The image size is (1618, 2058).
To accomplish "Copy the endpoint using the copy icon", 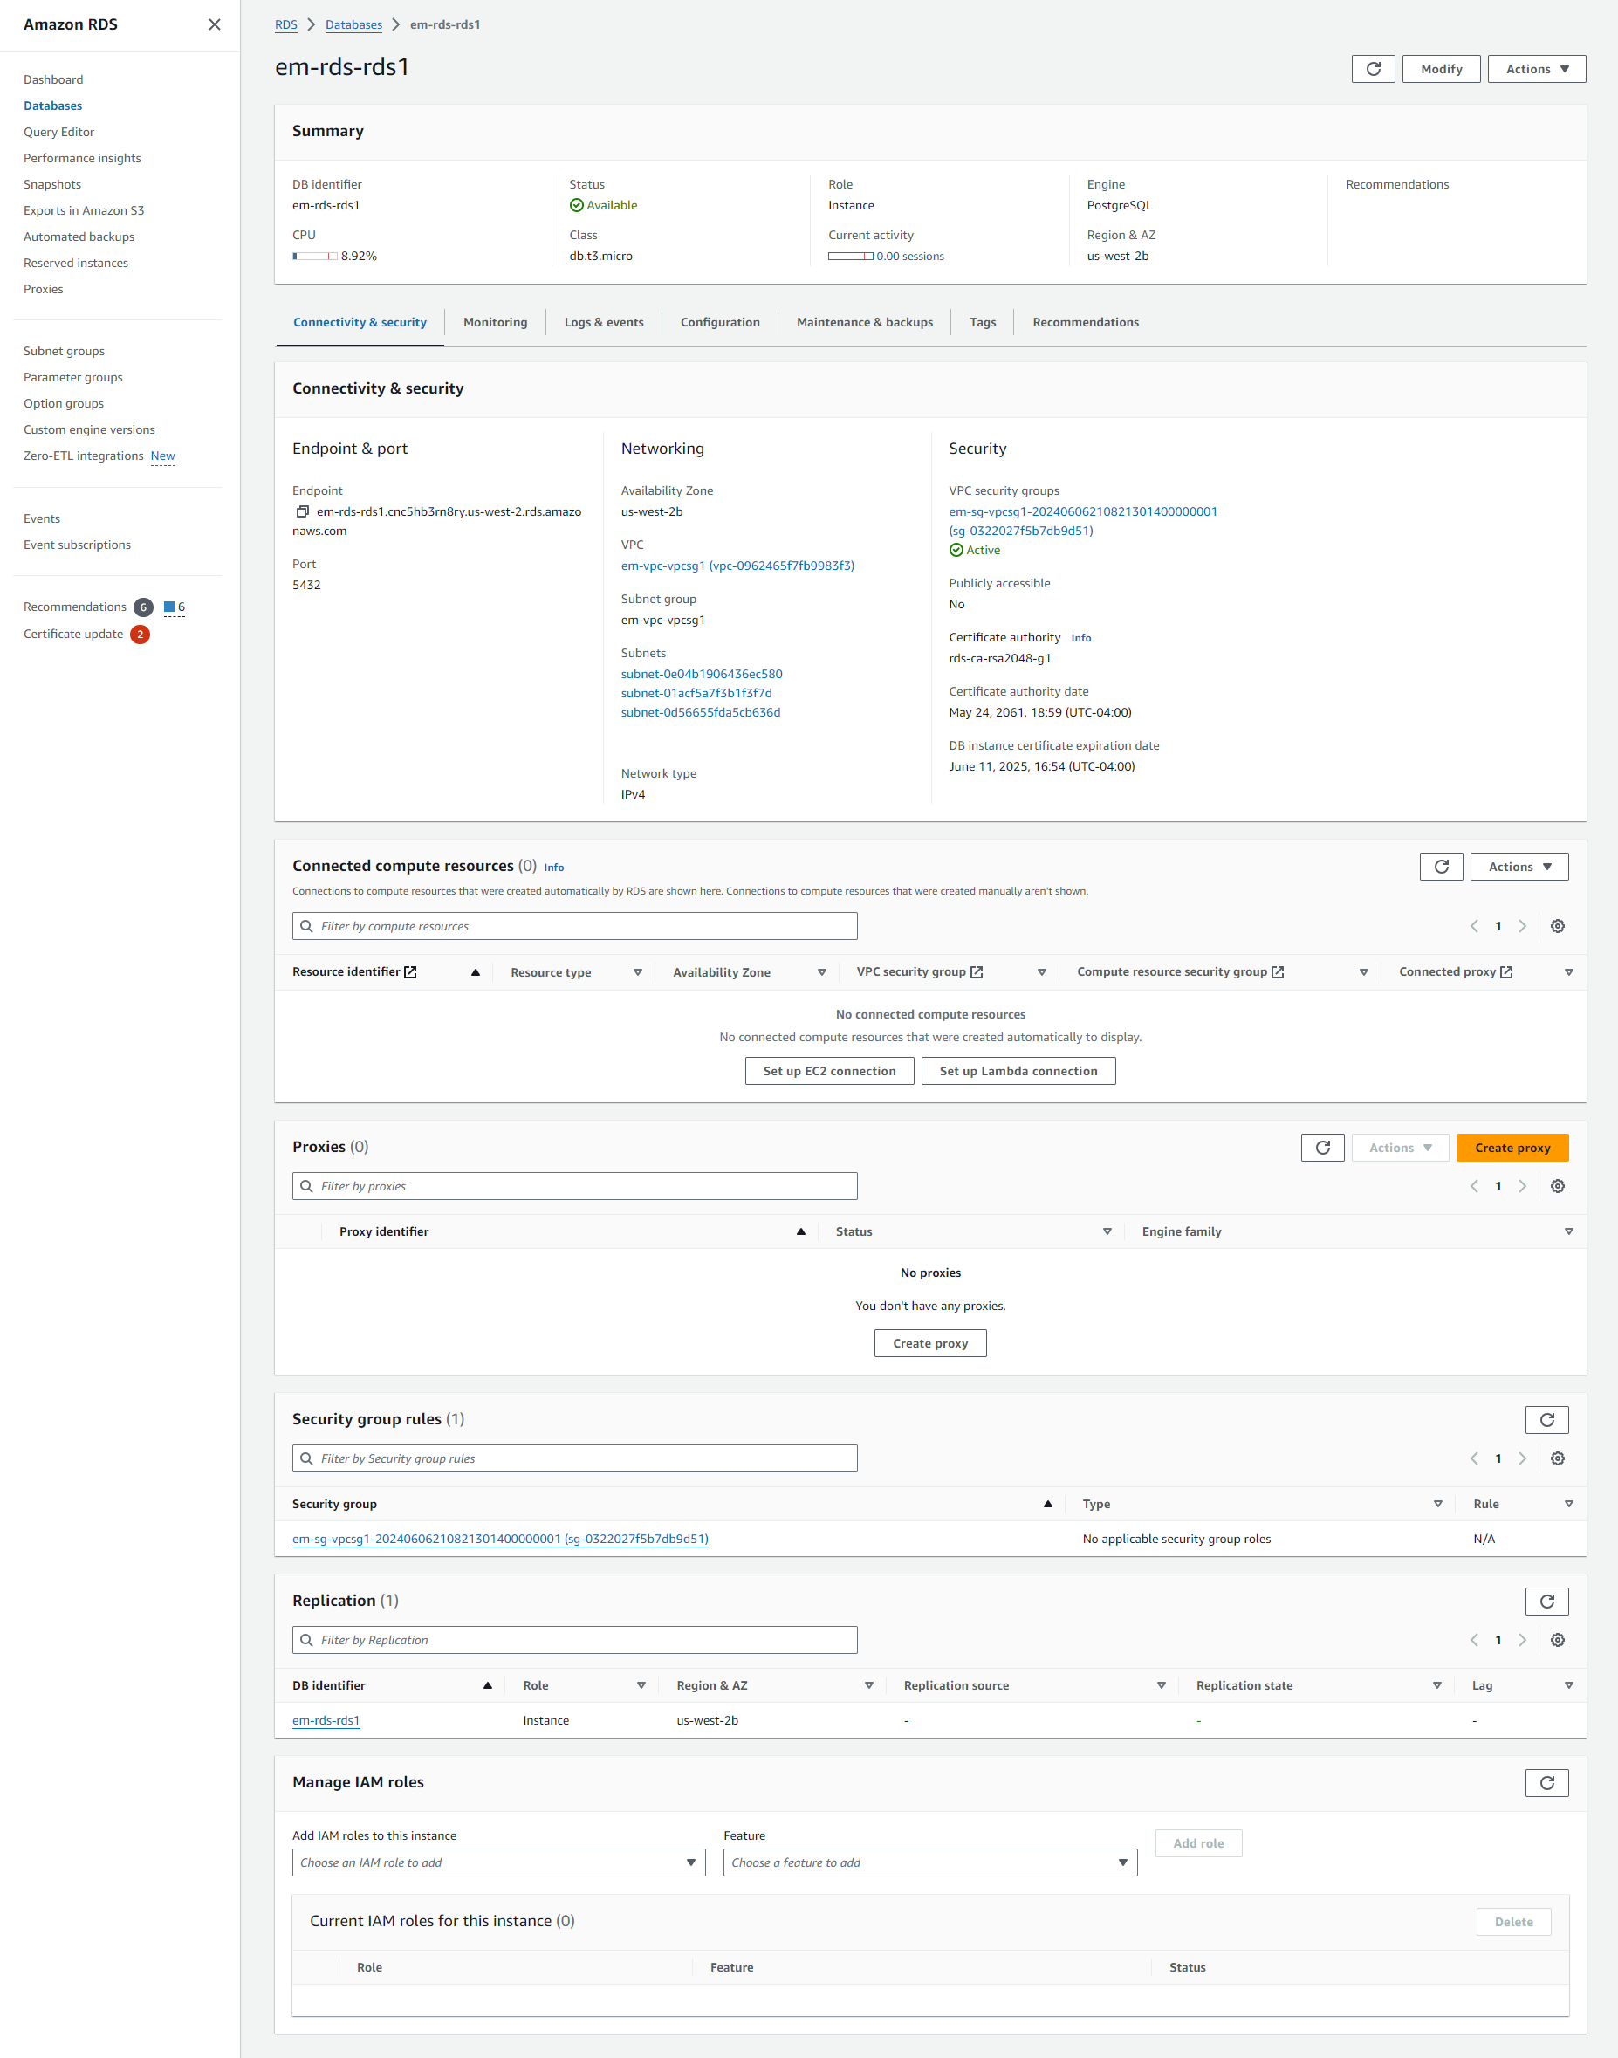I will (x=302, y=511).
